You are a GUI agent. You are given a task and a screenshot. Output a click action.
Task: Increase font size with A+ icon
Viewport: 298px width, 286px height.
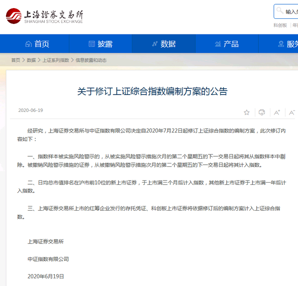click(x=277, y=112)
